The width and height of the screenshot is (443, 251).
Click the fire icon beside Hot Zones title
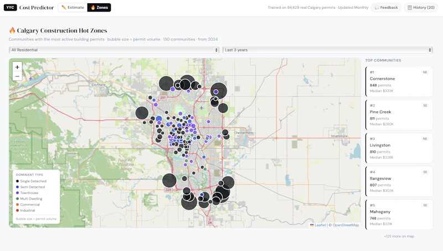pyautogui.click(x=12, y=30)
